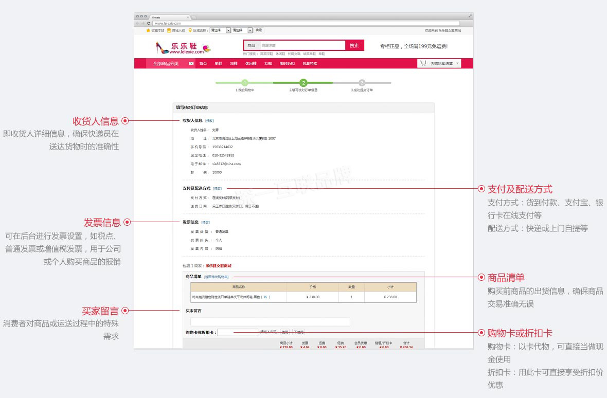607x398 pixels.
Task: Click the 使用 button for the discount card
Action: point(285,332)
